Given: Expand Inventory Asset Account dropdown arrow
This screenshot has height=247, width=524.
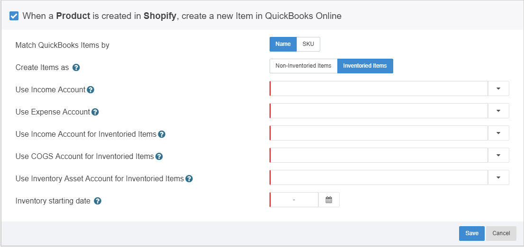Looking at the screenshot, I should pyautogui.click(x=498, y=177).
